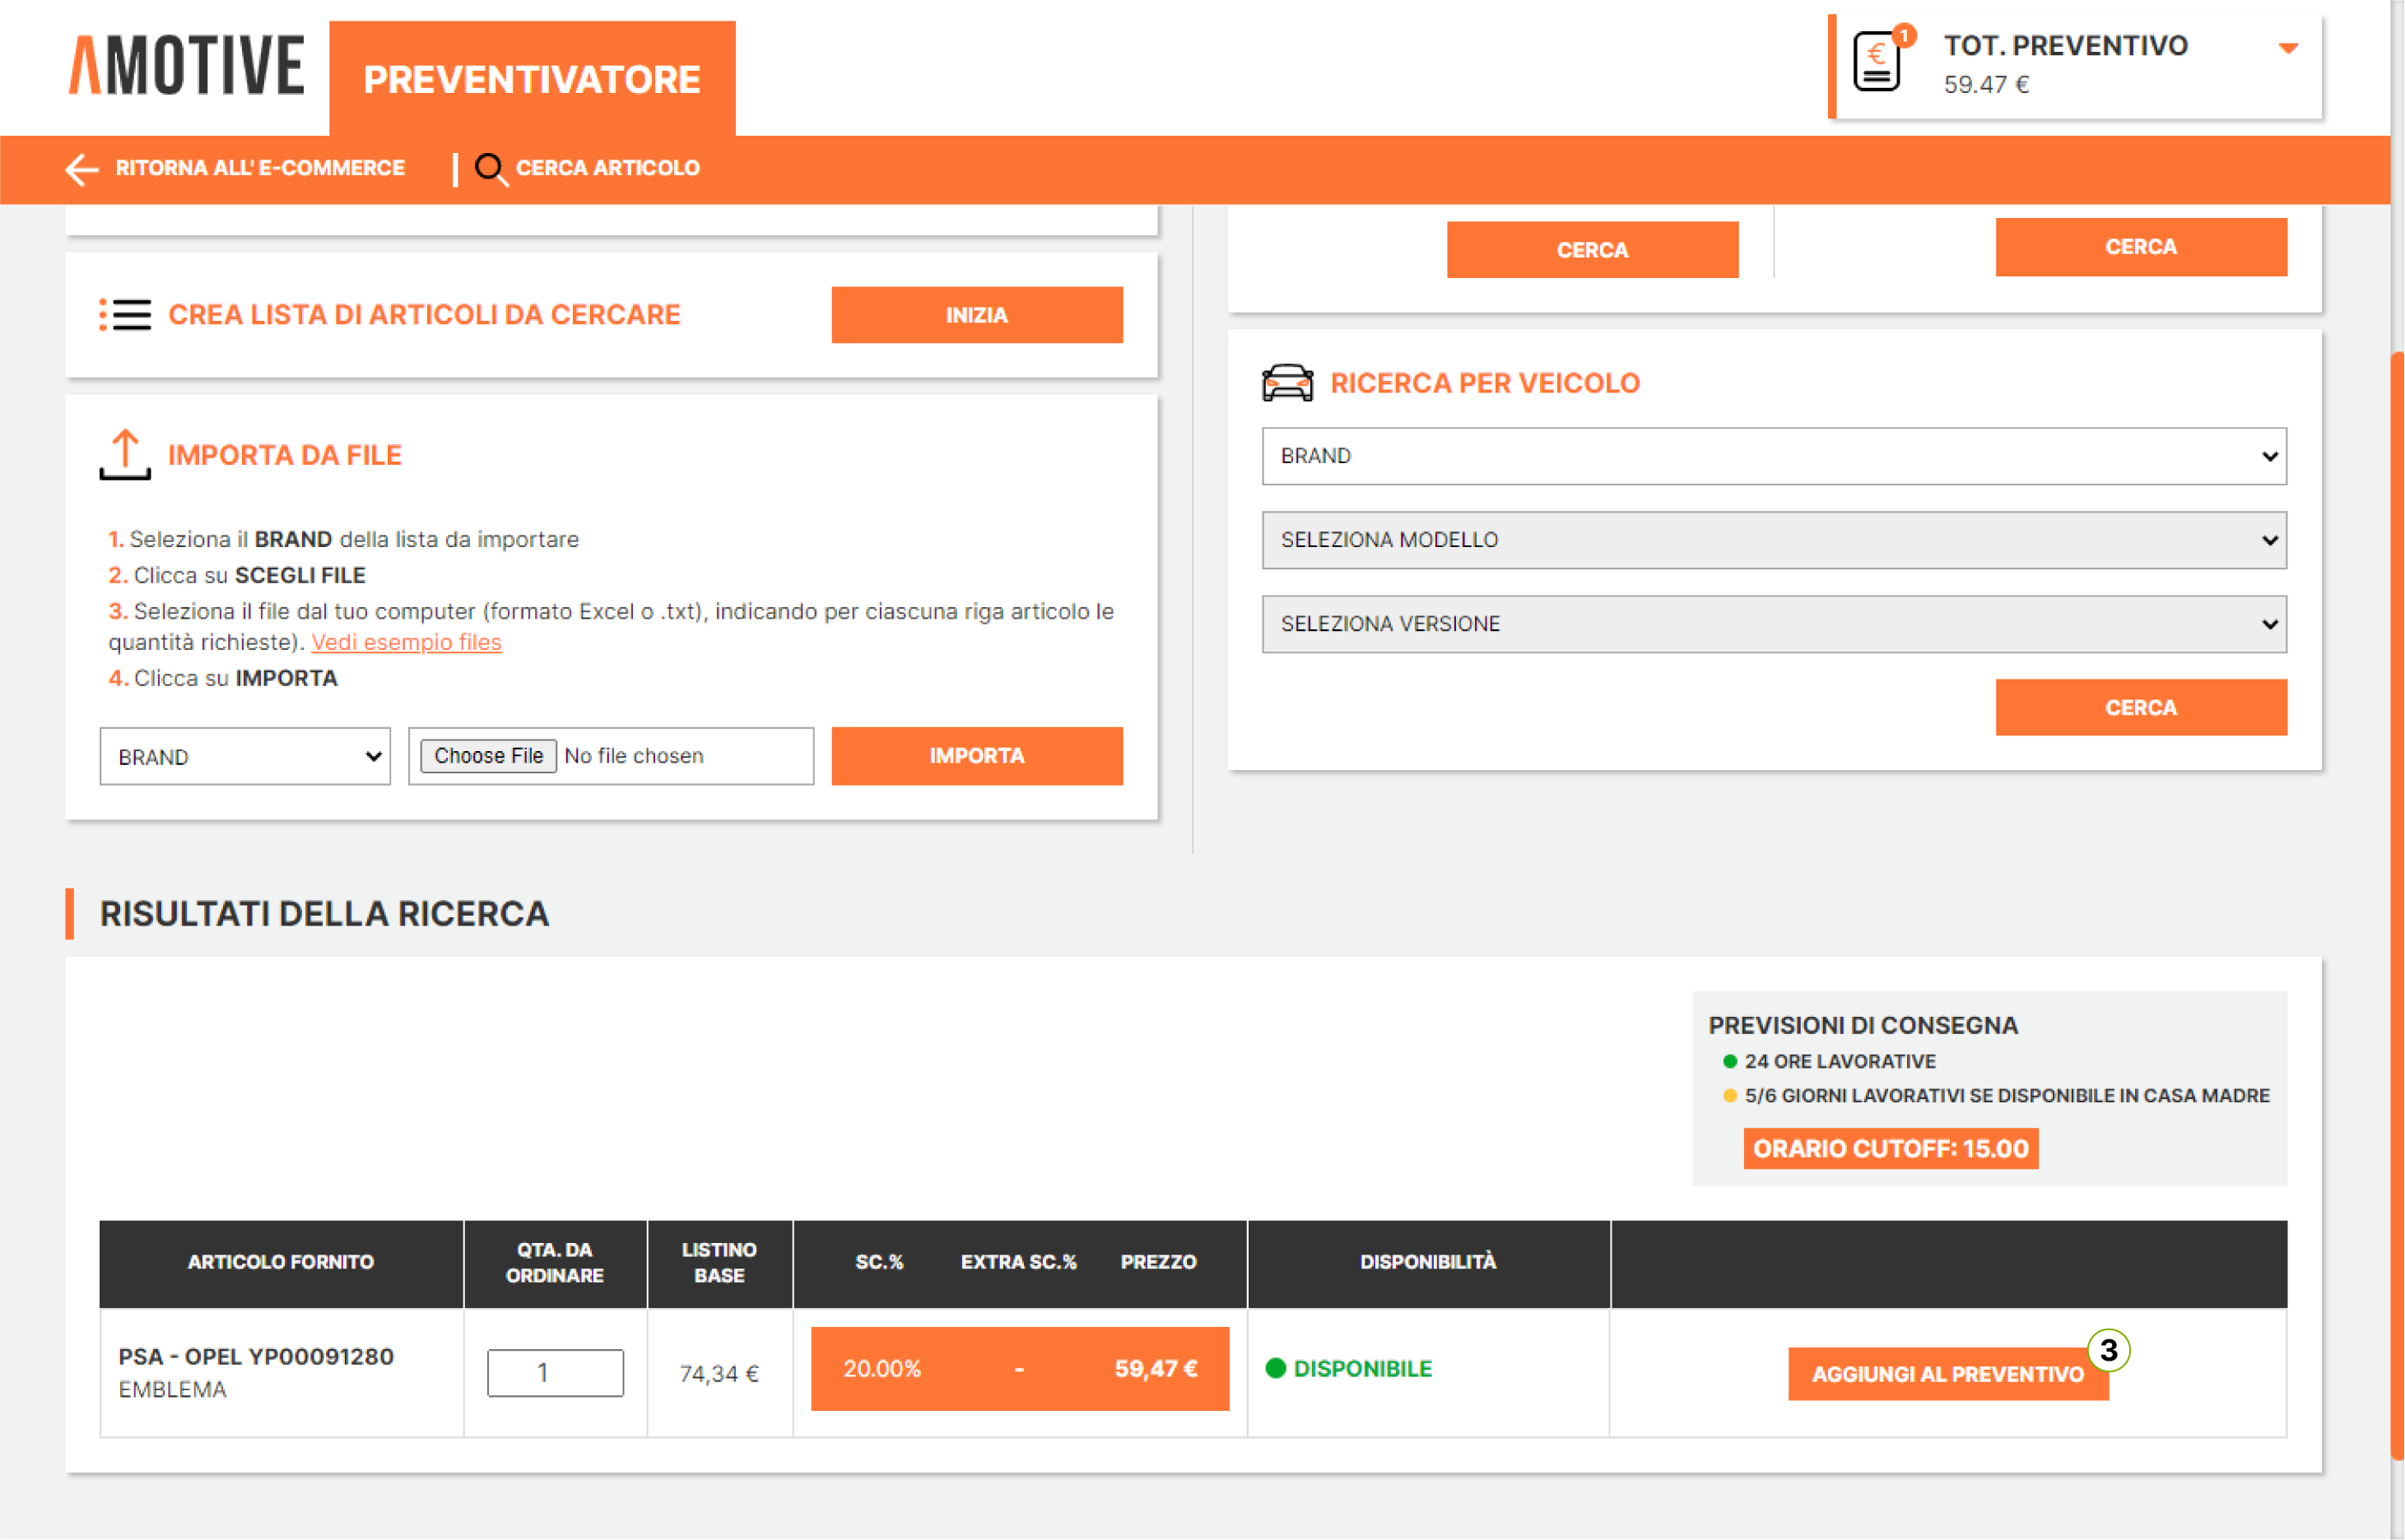Select Cerca Articolo menu item
The height and width of the screenshot is (1540, 2405).
tap(607, 168)
